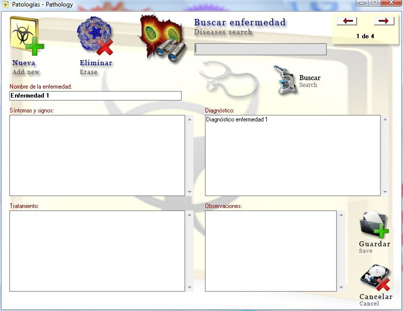Click Observaciones scrollbar up arrow

coord(341,215)
